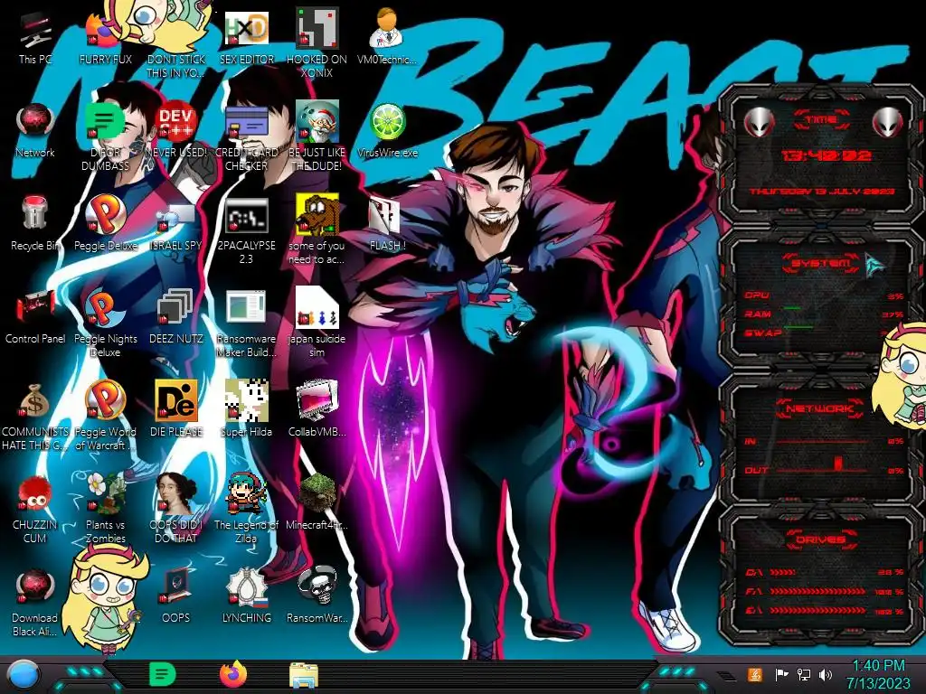
Task: Select the green DIFOR desktop shortcut
Action: (105, 136)
